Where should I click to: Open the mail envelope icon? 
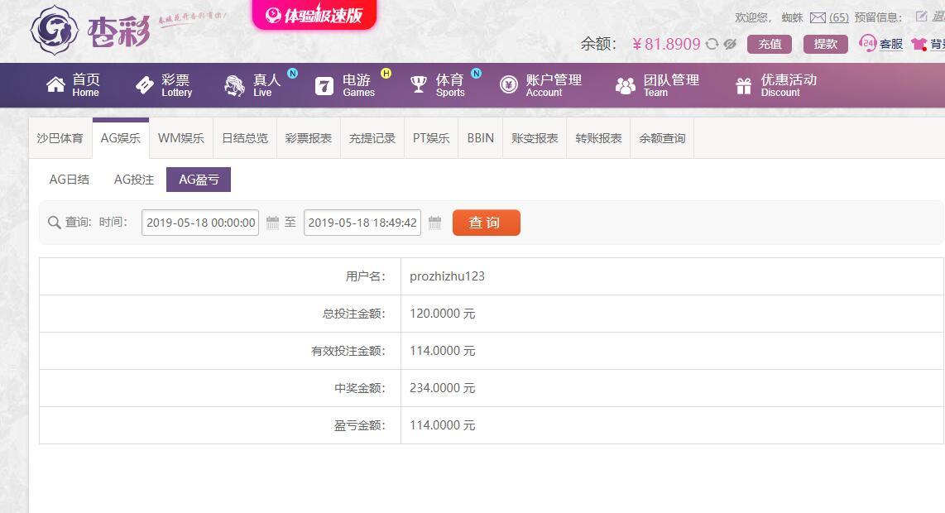click(x=818, y=18)
